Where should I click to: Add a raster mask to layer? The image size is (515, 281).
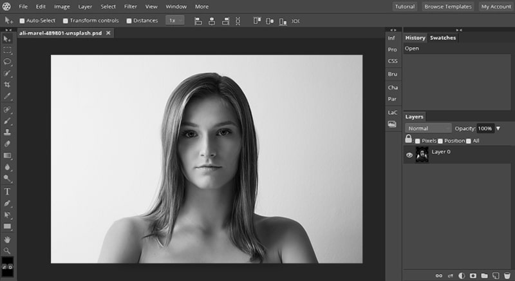pos(473,275)
